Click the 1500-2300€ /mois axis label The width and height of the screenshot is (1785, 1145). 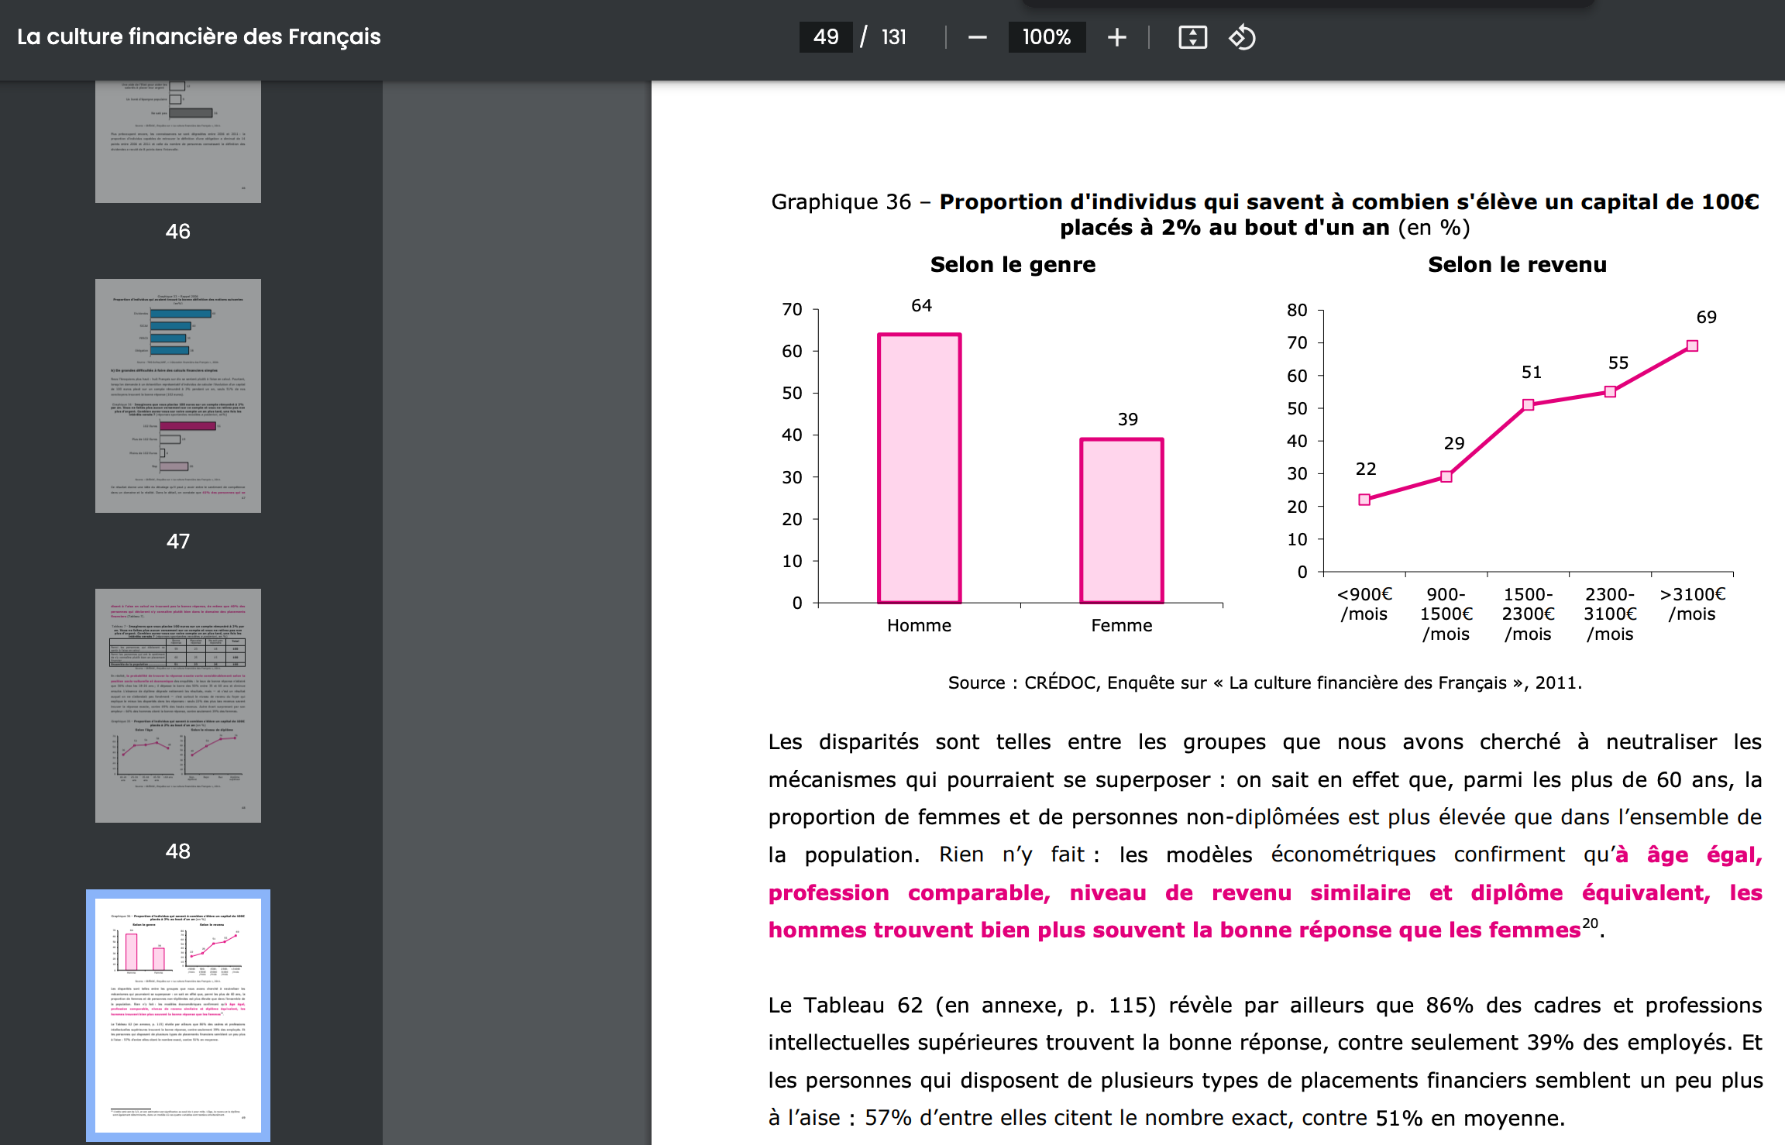pyautogui.click(x=1529, y=614)
